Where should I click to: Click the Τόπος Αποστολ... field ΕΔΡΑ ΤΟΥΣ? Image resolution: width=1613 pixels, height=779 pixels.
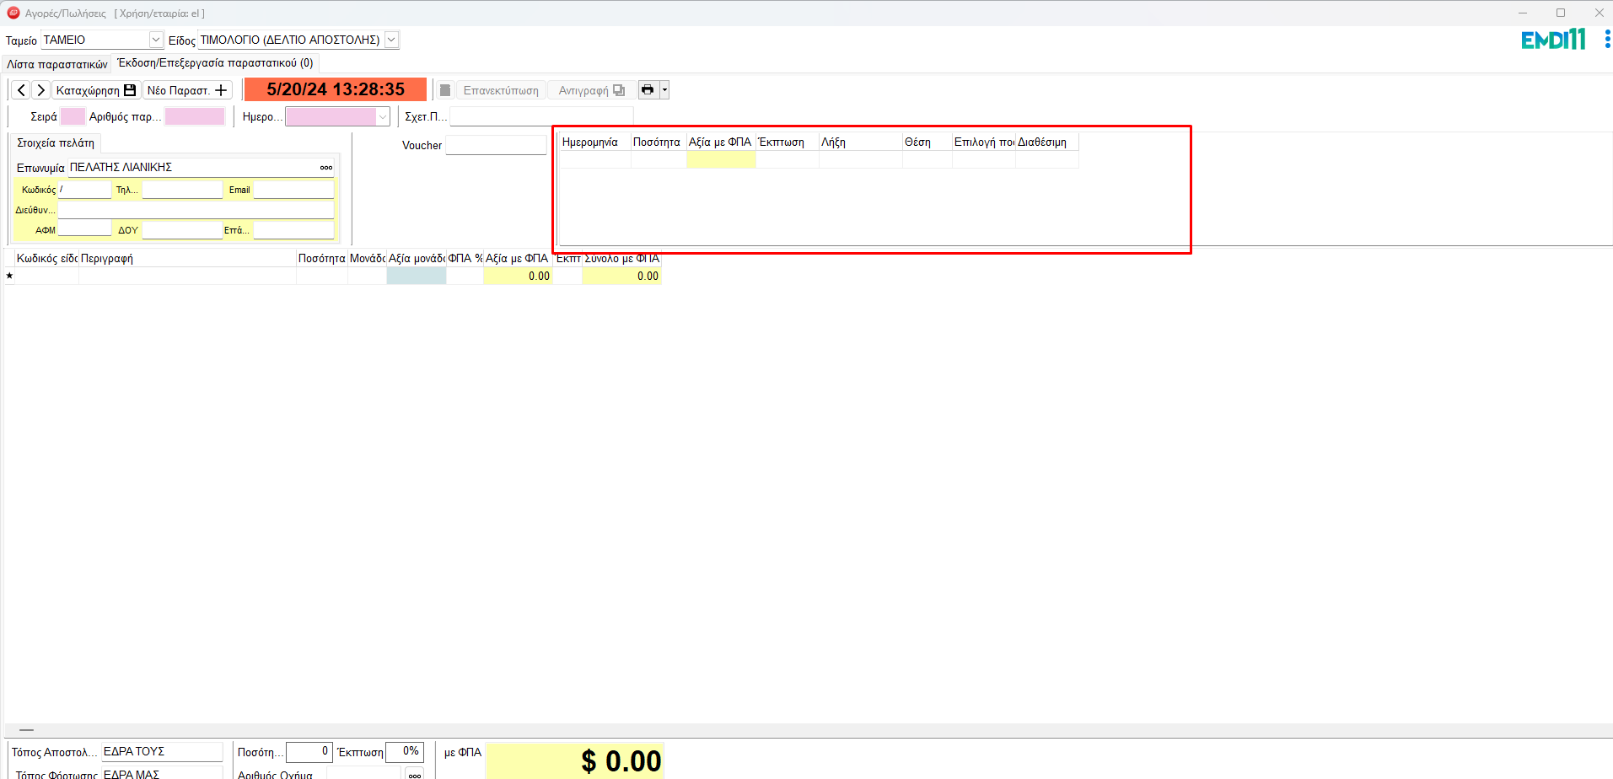click(162, 751)
